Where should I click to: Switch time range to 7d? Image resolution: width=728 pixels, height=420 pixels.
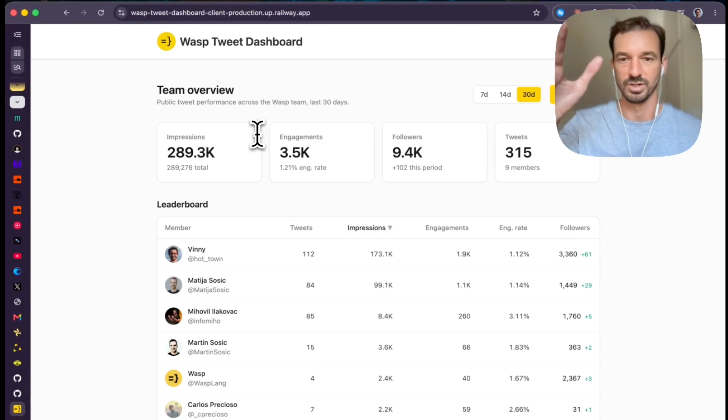coord(484,95)
